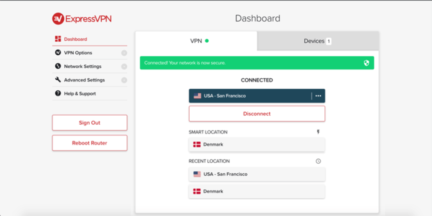Image resolution: width=432 pixels, height=216 pixels.
Task: Choose USA - San Francisco in Recent Location
Action: (257, 174)
